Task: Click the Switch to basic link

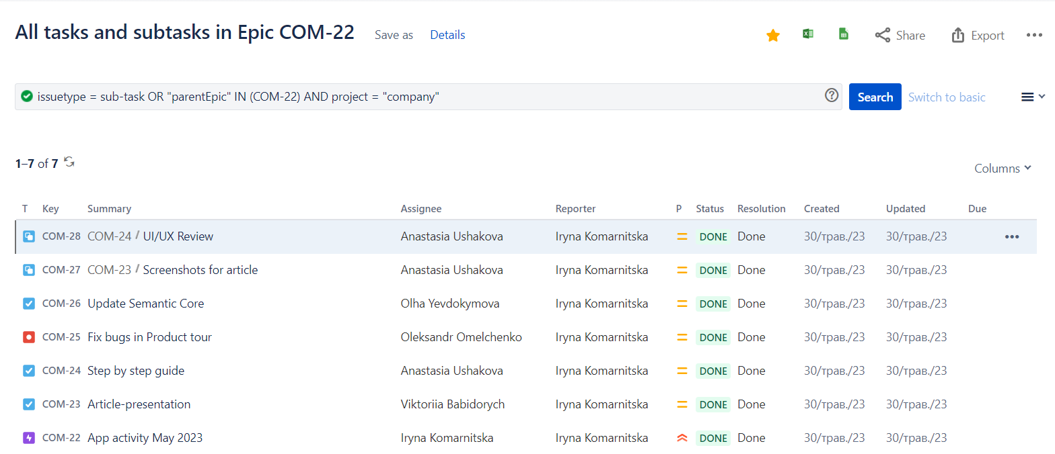Action: click(946, 97)
